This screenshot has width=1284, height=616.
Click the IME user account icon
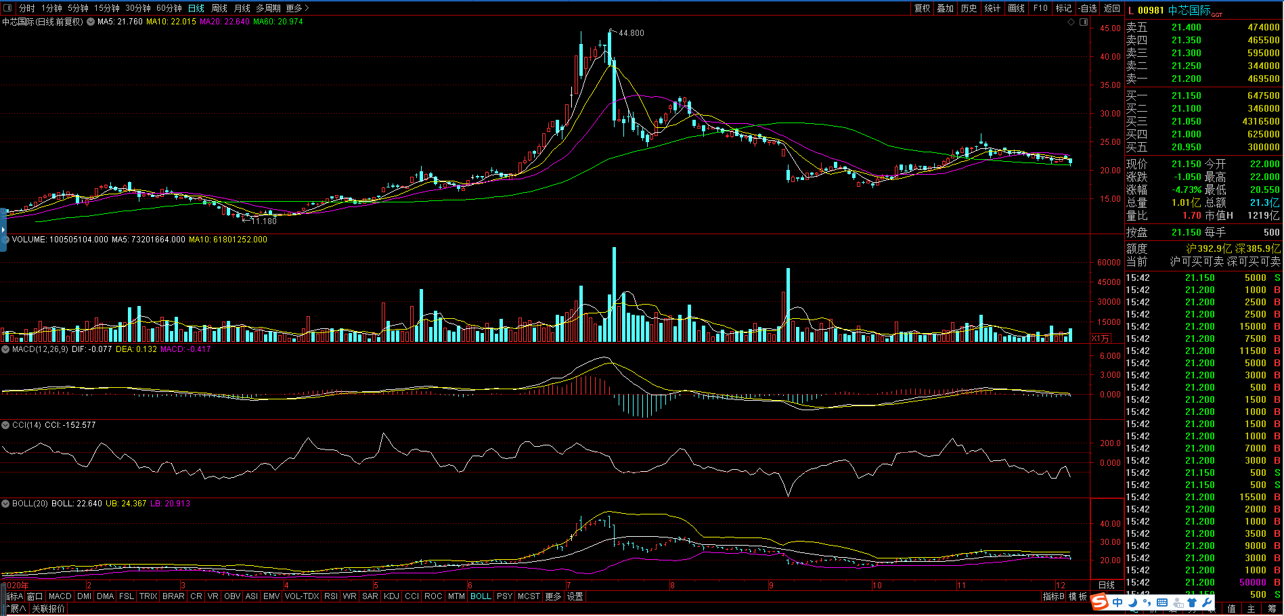pyautogui.click(x=1178, y=602)
